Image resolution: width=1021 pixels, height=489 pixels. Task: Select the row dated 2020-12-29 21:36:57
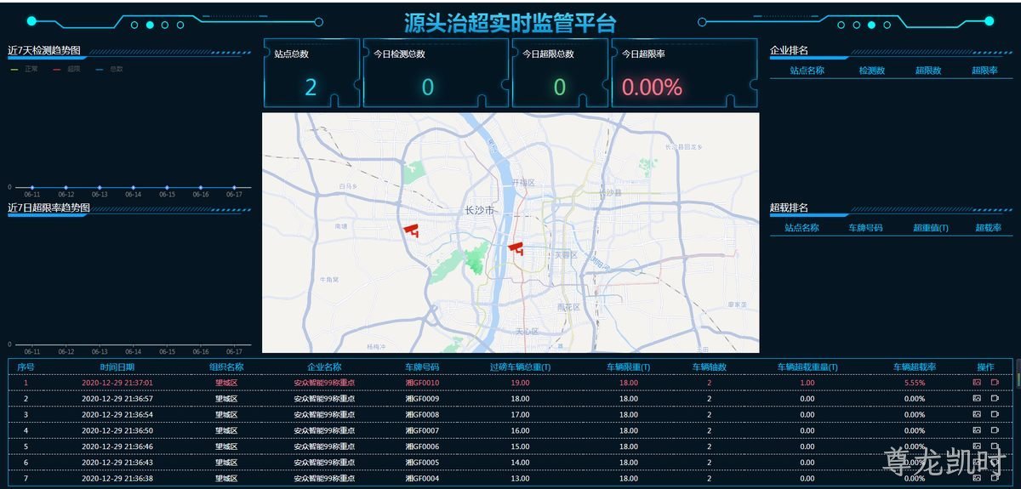(510, 398)
